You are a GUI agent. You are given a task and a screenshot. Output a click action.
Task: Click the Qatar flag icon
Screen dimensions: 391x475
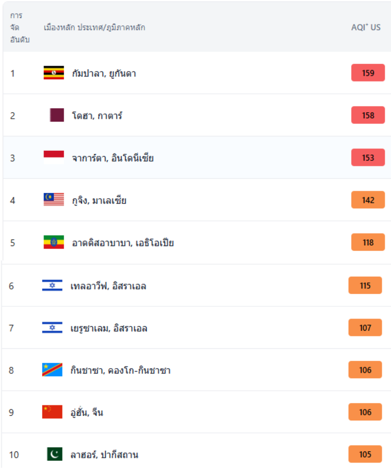pyautogui.click(x=57, y=115)
